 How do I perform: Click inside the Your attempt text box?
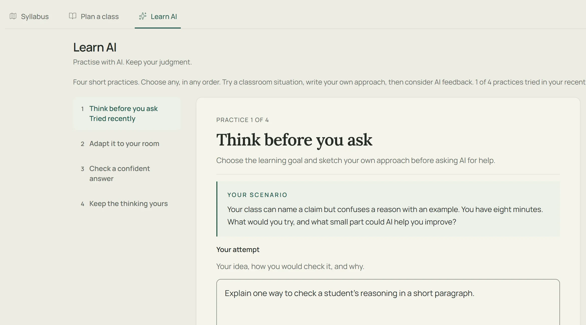coord(388,302)
